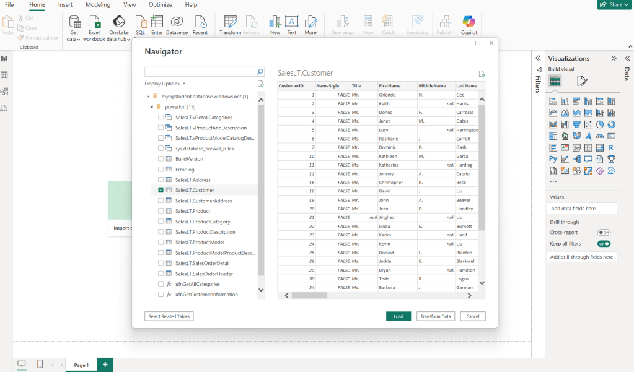Switch to the Page 1 tab
The height and width of the screenshot is (372, 634).
pyautogui.click(x=82, y=365)
